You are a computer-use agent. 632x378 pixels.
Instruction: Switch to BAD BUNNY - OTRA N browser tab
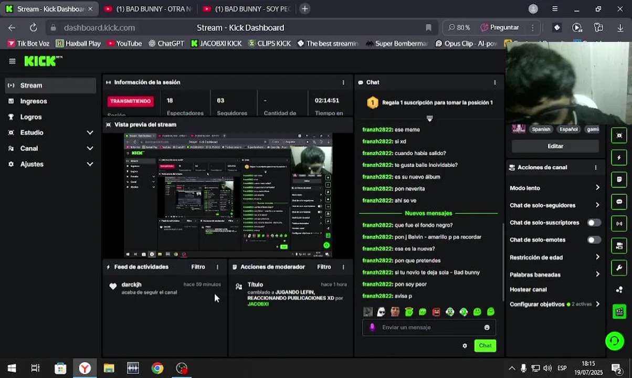coord(148,9)
